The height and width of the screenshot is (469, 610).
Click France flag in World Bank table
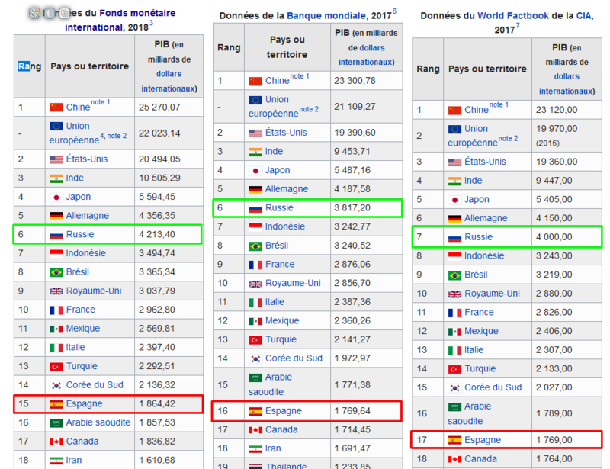coord(255,265)
